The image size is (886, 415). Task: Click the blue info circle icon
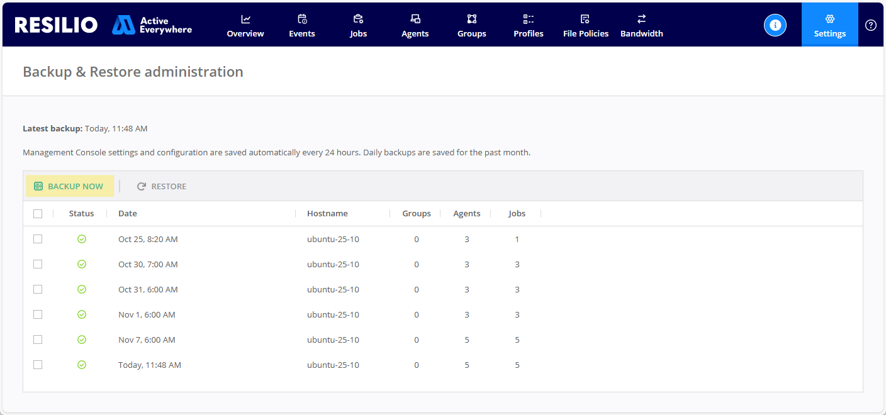(x=775, y=25)
